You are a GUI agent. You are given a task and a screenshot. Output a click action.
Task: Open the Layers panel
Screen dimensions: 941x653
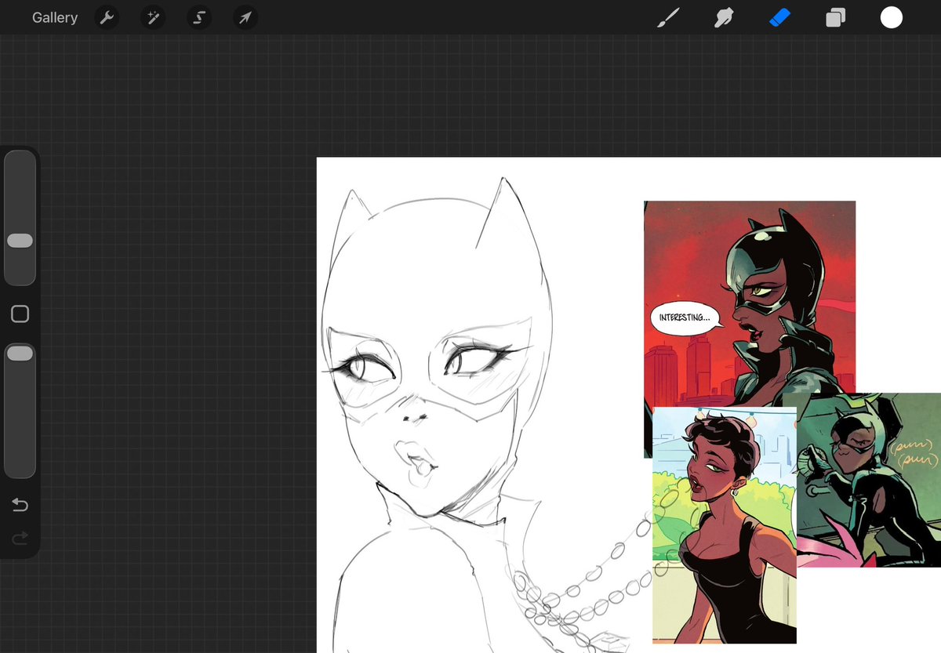(x=835, y=18)
